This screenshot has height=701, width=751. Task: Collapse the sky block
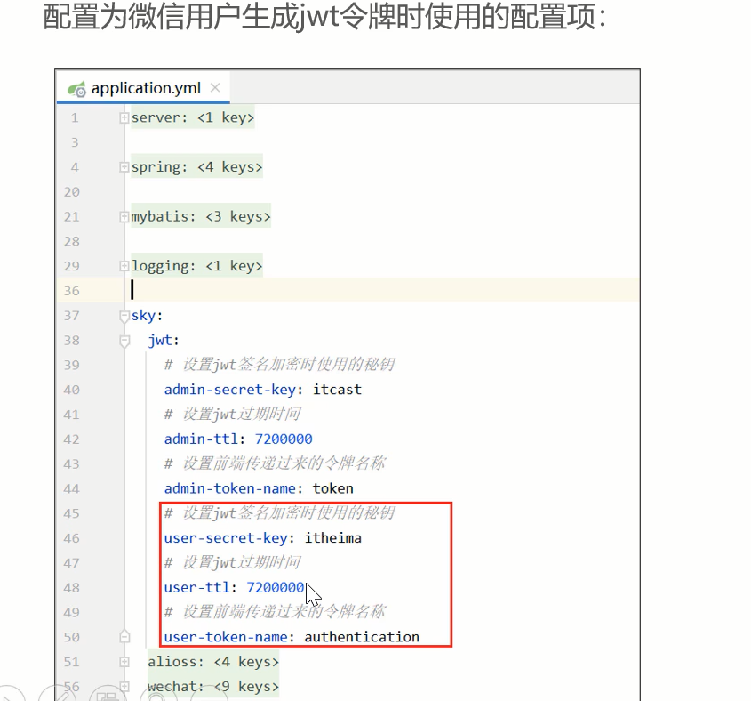(x=124, y=316)
